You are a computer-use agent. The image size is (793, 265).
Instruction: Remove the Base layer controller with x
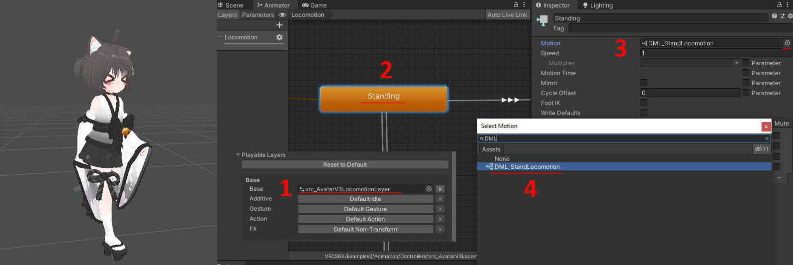[440, 189]
